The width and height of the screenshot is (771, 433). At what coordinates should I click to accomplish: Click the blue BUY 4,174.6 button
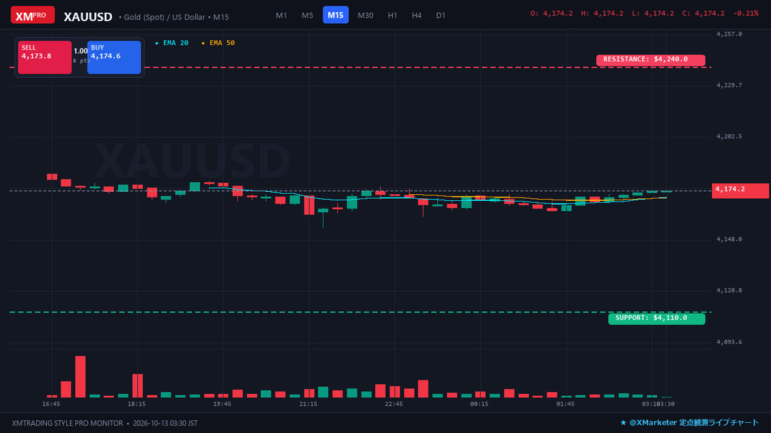pyautogui.click(x=114, y=58)
